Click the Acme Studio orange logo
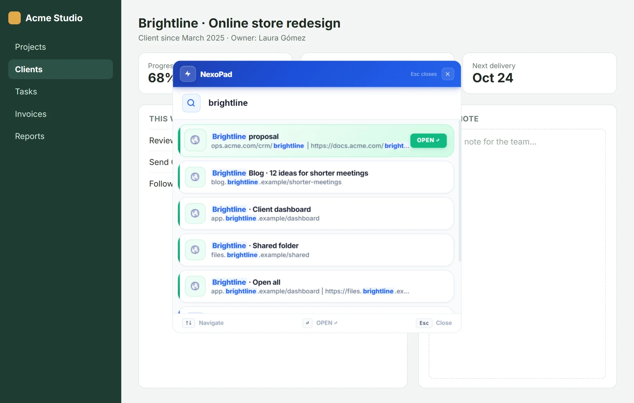634x403 pixels. (x=14, y=18)
